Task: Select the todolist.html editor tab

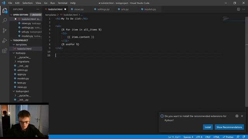Action: (55, 9)
